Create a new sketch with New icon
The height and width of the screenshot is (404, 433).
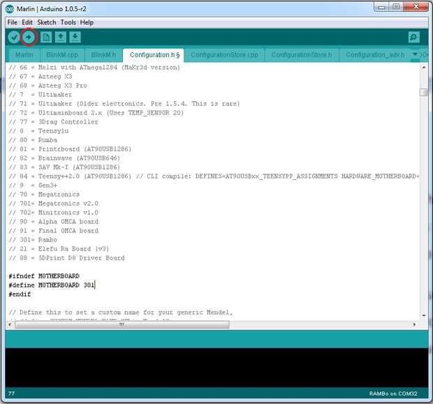coord(46,37)
